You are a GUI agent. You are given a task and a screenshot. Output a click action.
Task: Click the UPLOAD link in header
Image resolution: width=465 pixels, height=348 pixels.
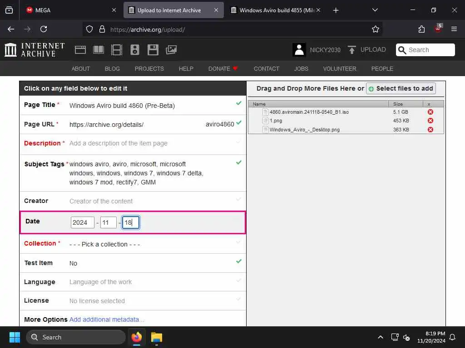click(x=373, y=49)
